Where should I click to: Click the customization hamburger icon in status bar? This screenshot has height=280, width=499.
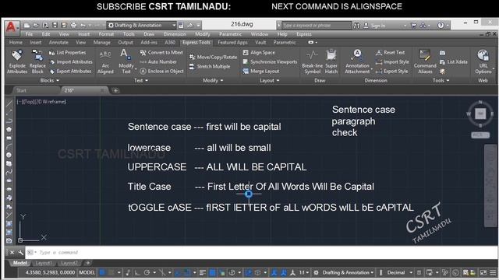click(x=493, y=272)
